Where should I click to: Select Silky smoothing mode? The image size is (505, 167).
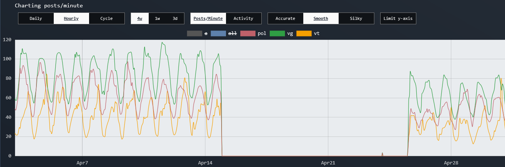pos(356,18)
